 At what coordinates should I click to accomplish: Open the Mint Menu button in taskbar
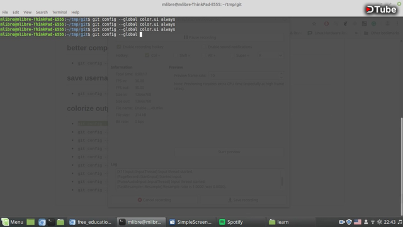click(x=13, y=222)
